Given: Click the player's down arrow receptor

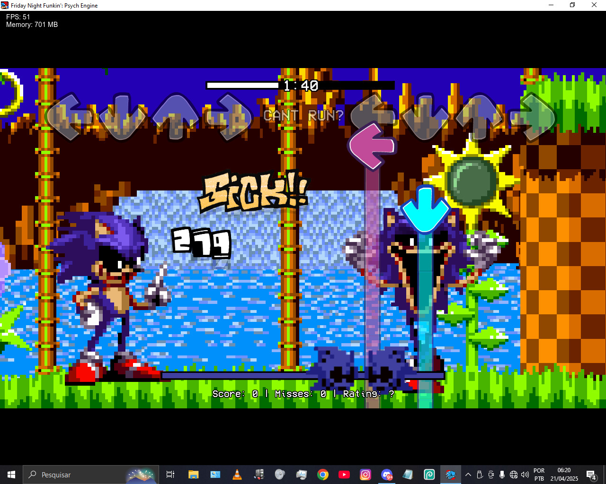Looking at the screenshot, I should tap(426, 117).
